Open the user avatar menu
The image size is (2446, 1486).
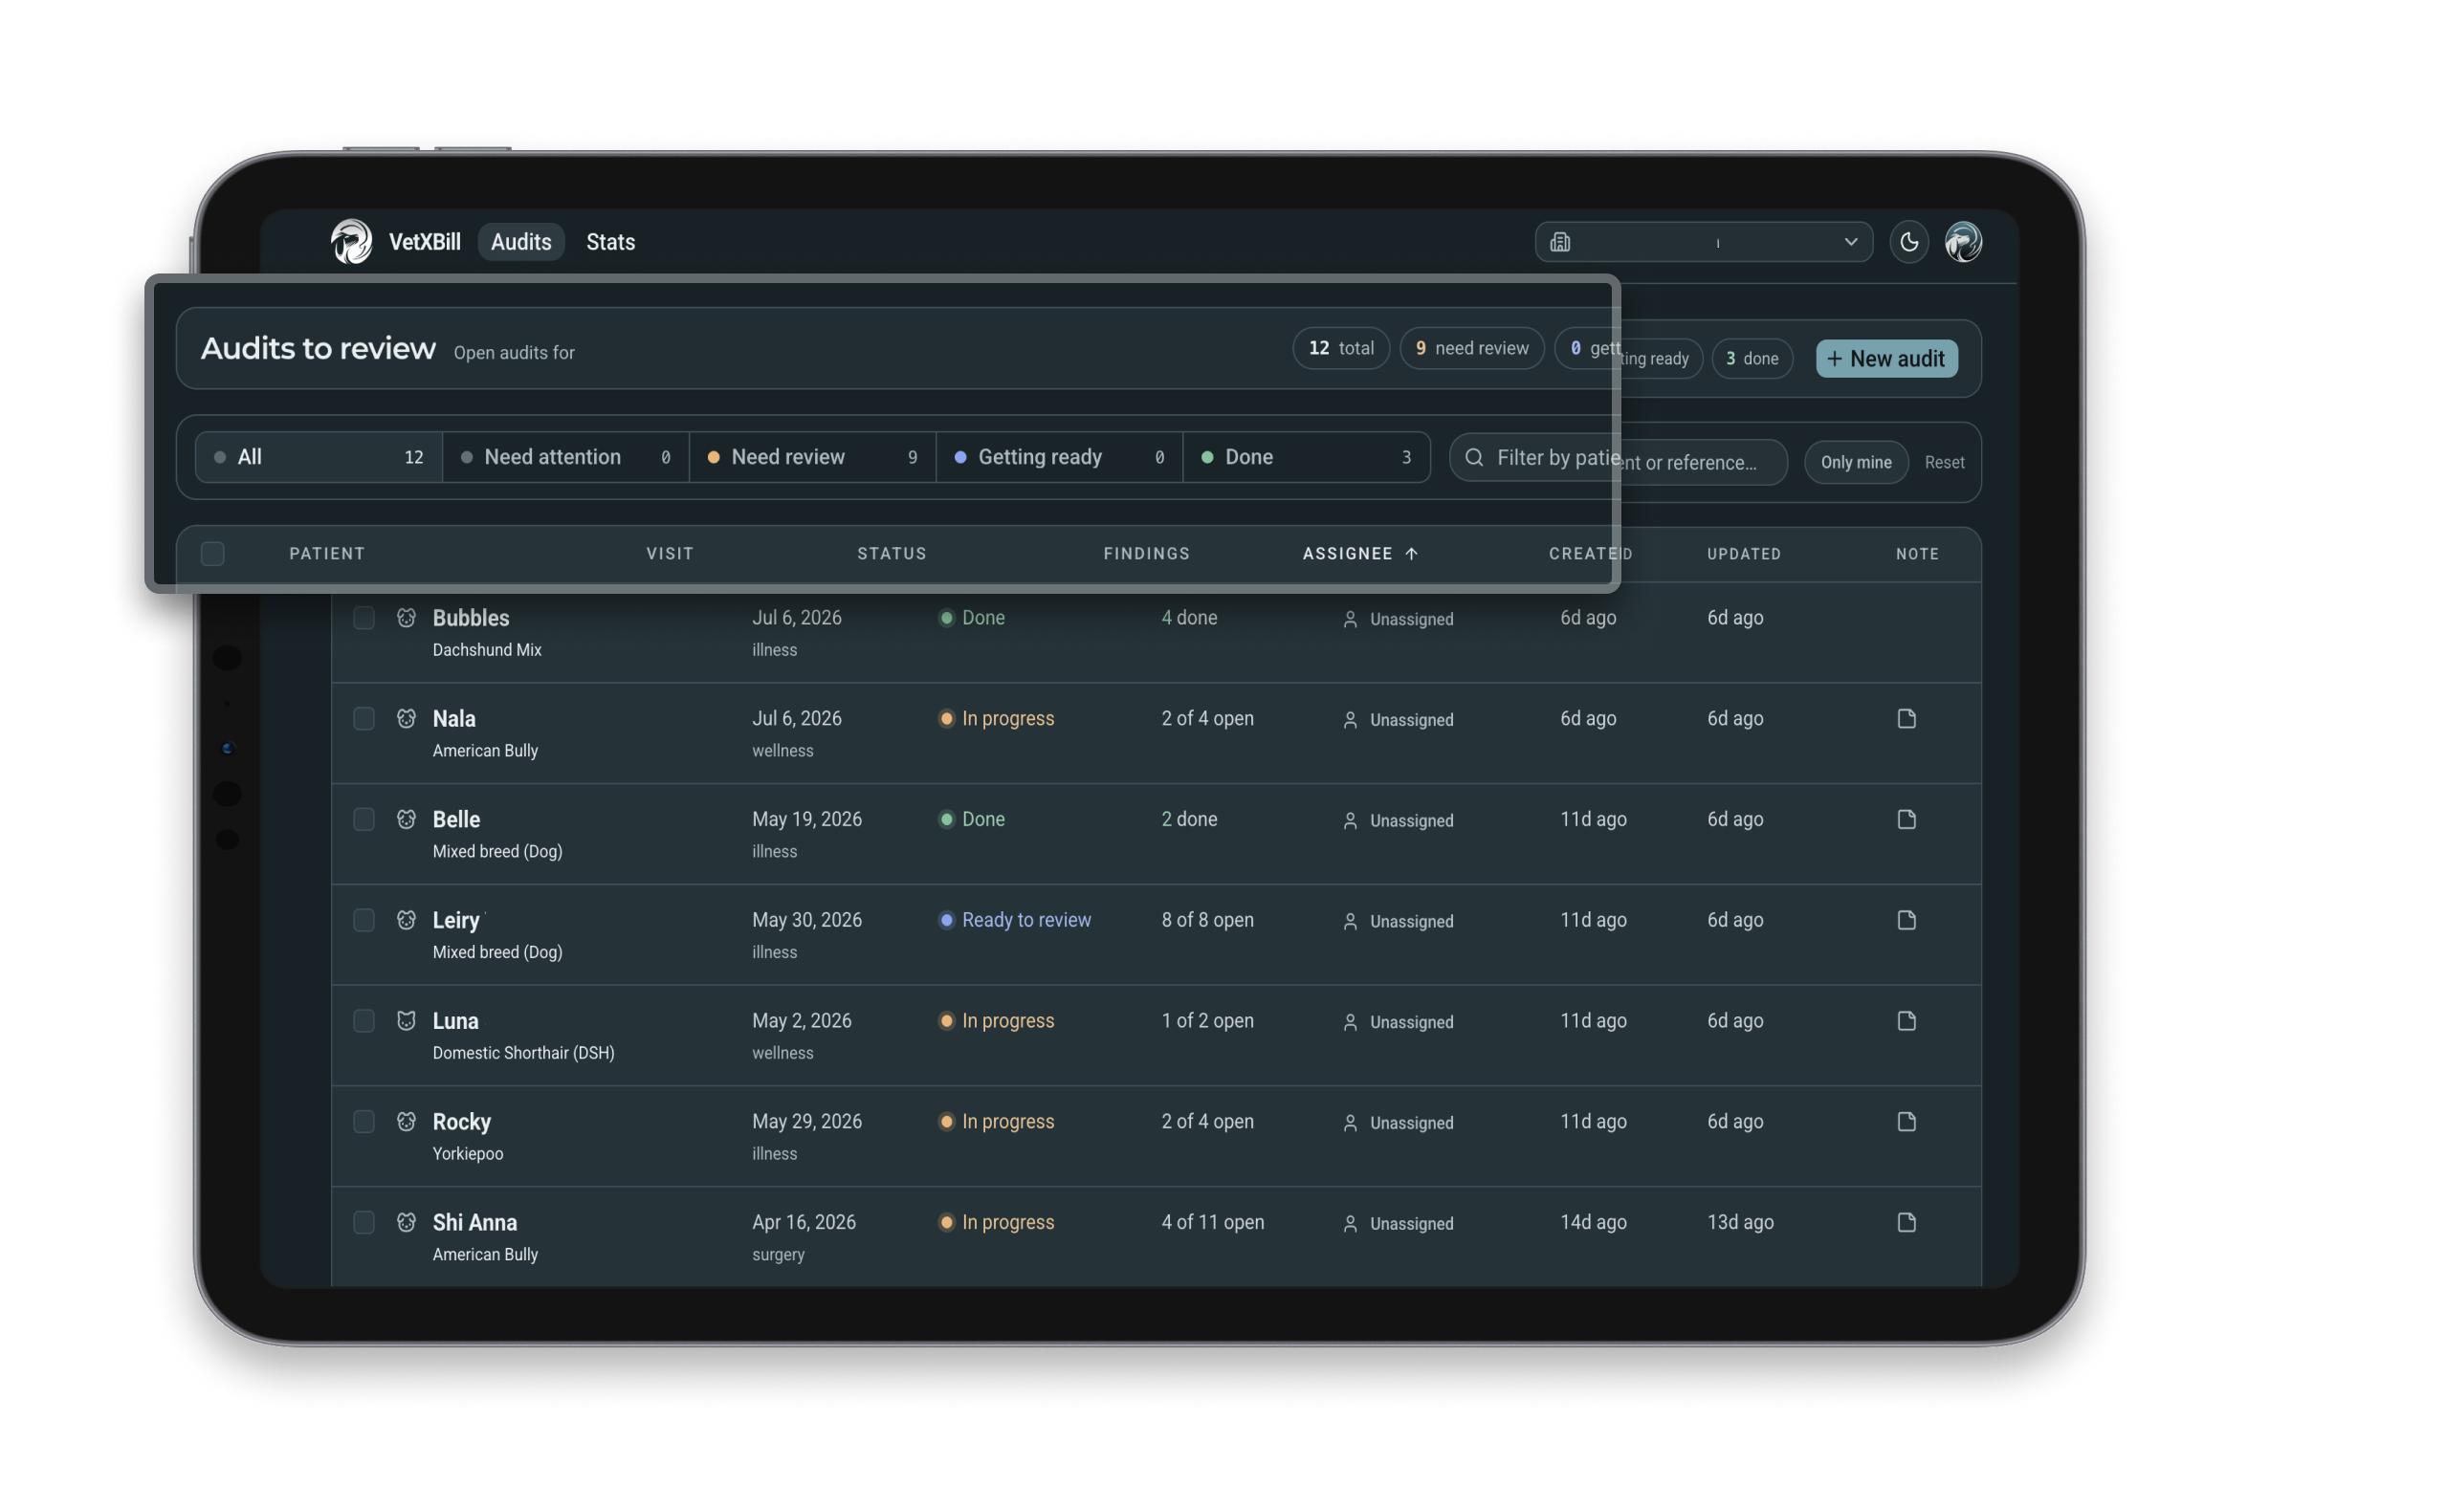[x=1963, y=242]
